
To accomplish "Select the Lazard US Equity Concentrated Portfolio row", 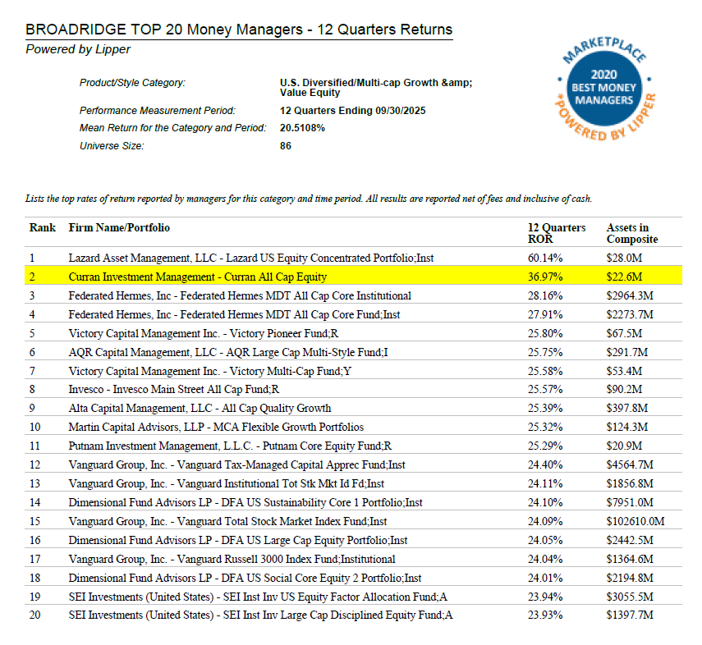I will point(353,258).
